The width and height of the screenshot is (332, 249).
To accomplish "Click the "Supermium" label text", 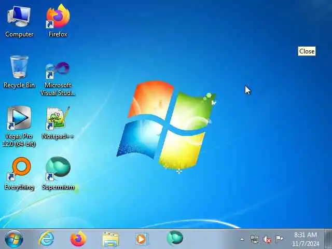I will pos(58,187).
